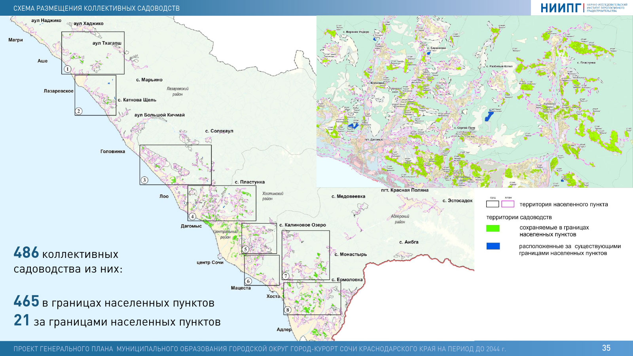The height and width of the screenshot is (356, 633).
Task: Click the map label 'с. Калиновое Озеро'
Action: point(303,225)
